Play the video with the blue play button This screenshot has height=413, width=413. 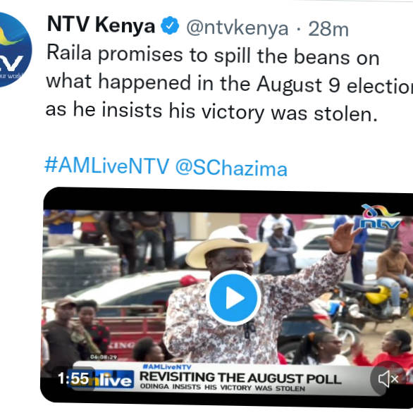(233, 298)
